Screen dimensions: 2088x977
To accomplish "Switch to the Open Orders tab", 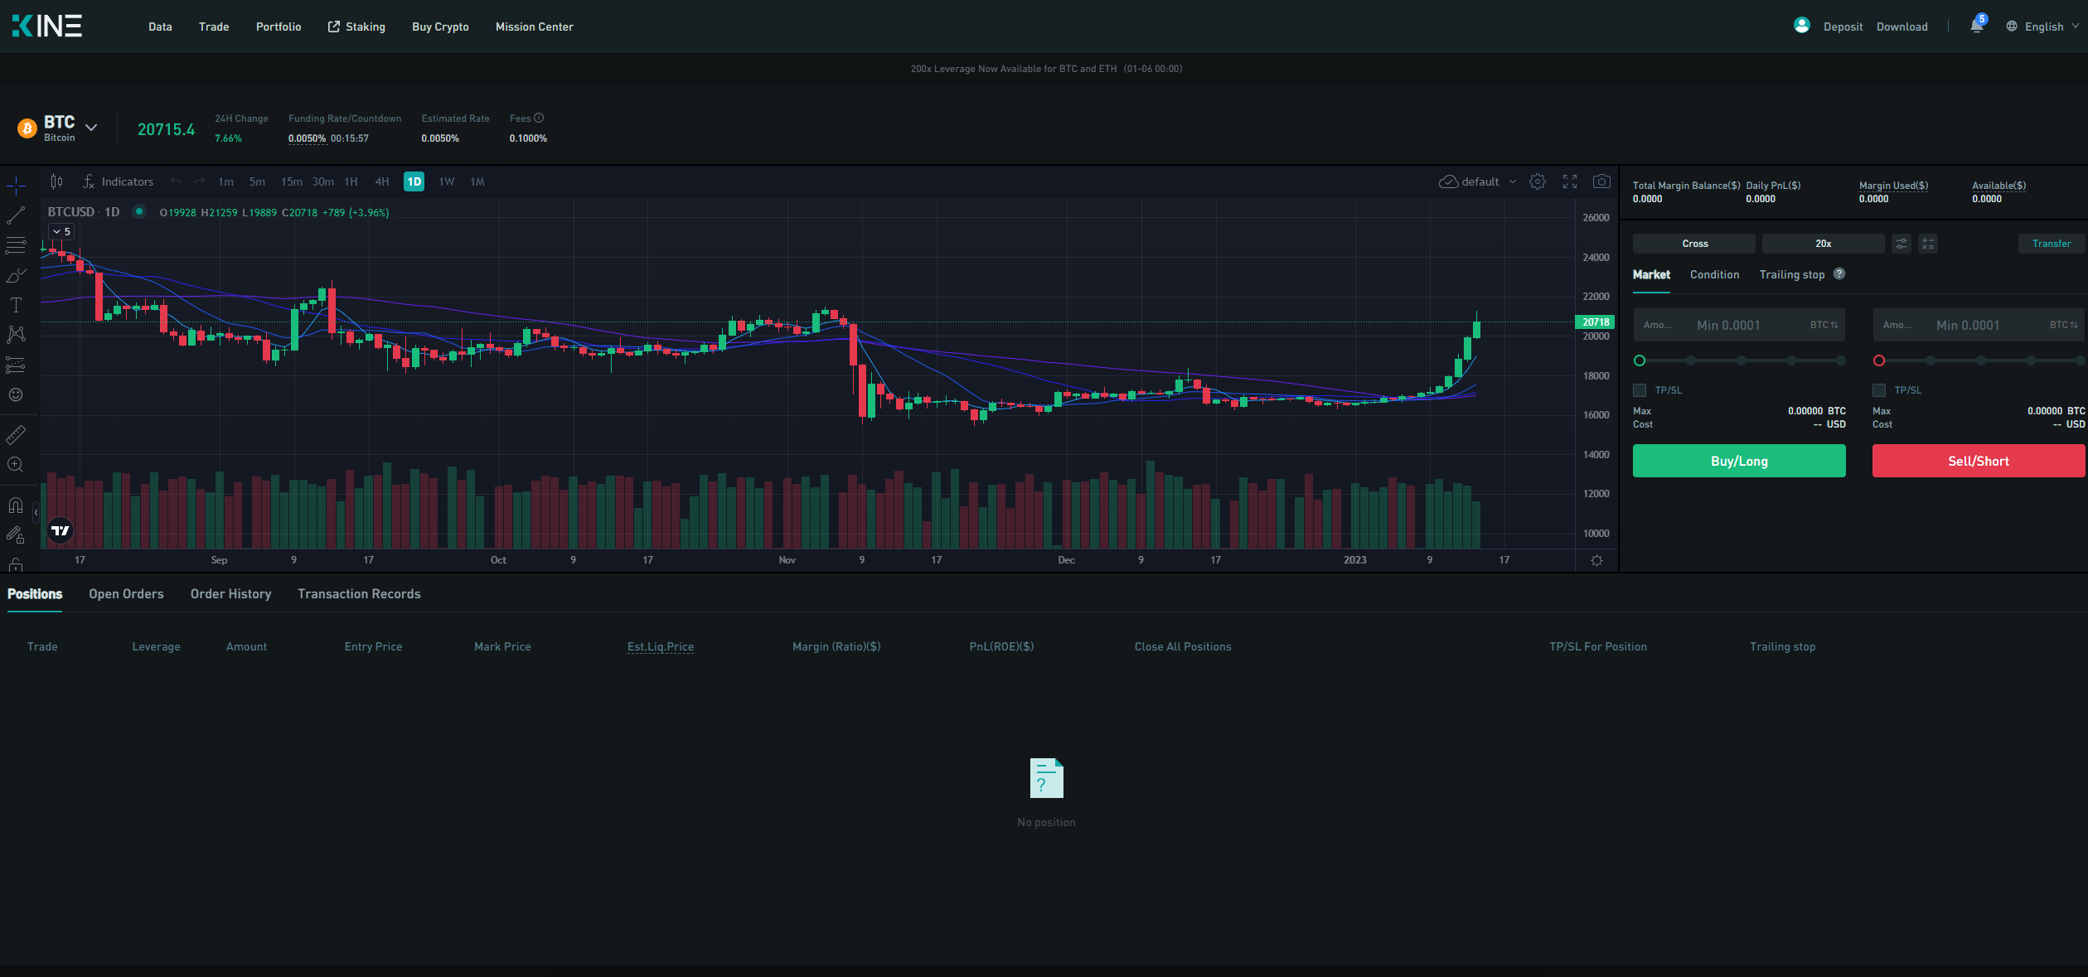I will pyautogui.click(x=126, y=594).
